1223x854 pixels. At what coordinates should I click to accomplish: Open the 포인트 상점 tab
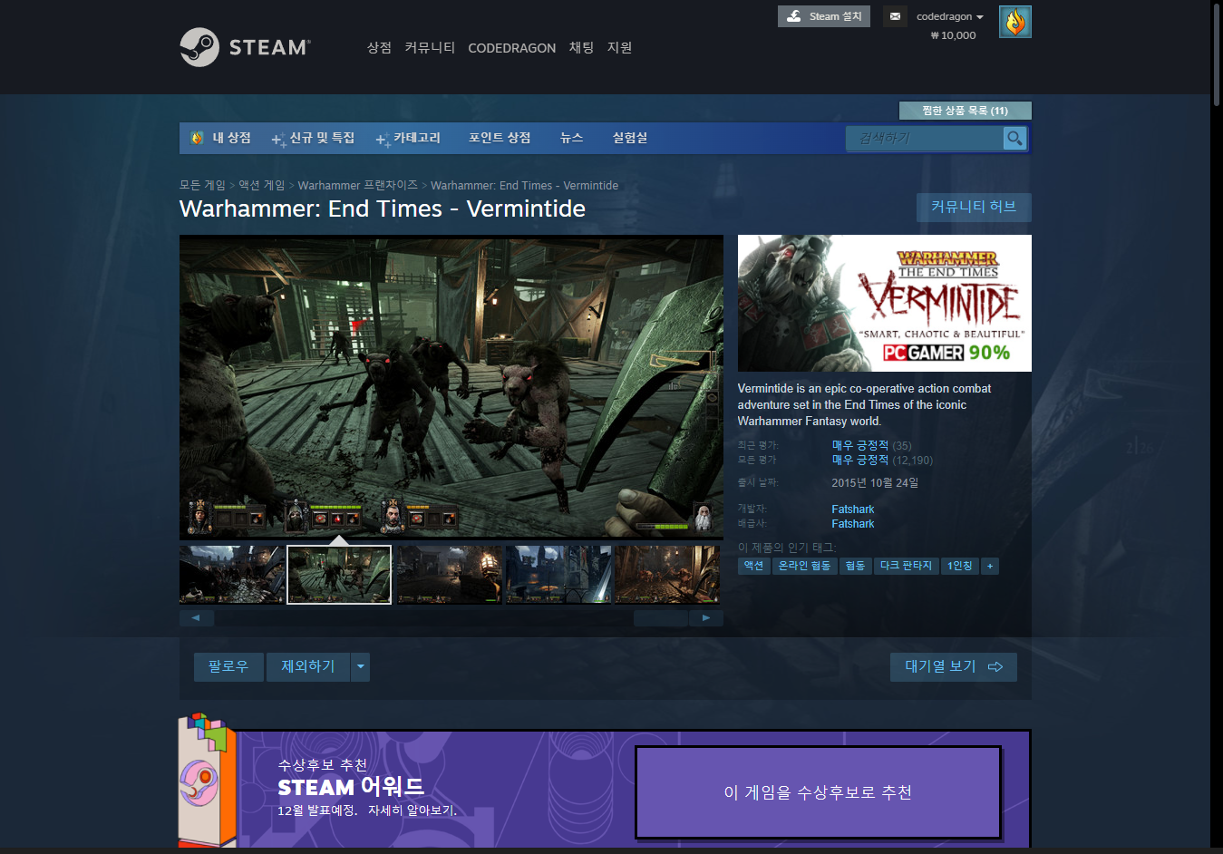(500, 138)
